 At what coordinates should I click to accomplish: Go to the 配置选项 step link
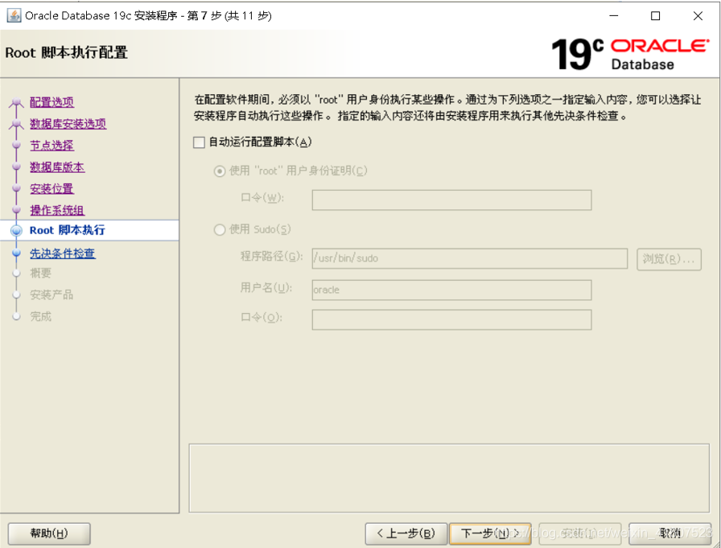(52, 102)
